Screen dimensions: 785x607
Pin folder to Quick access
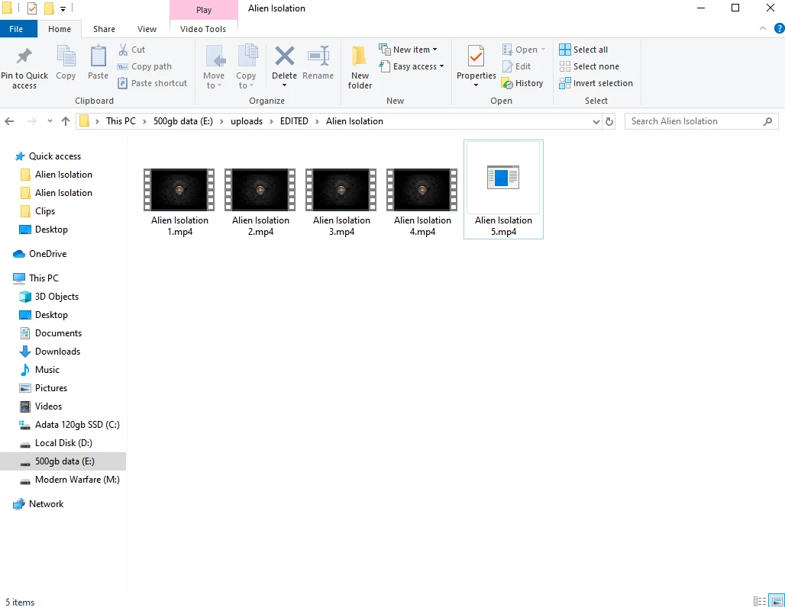(24, 68)
